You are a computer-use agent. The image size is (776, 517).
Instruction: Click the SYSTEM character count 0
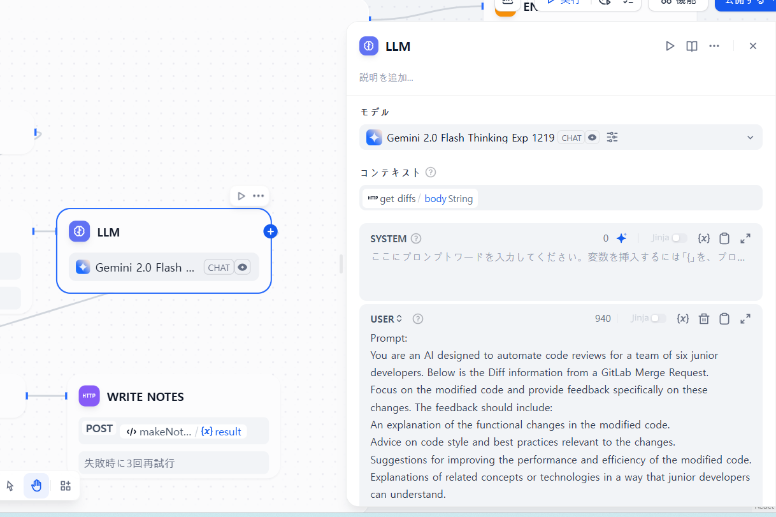click(606, 238)
